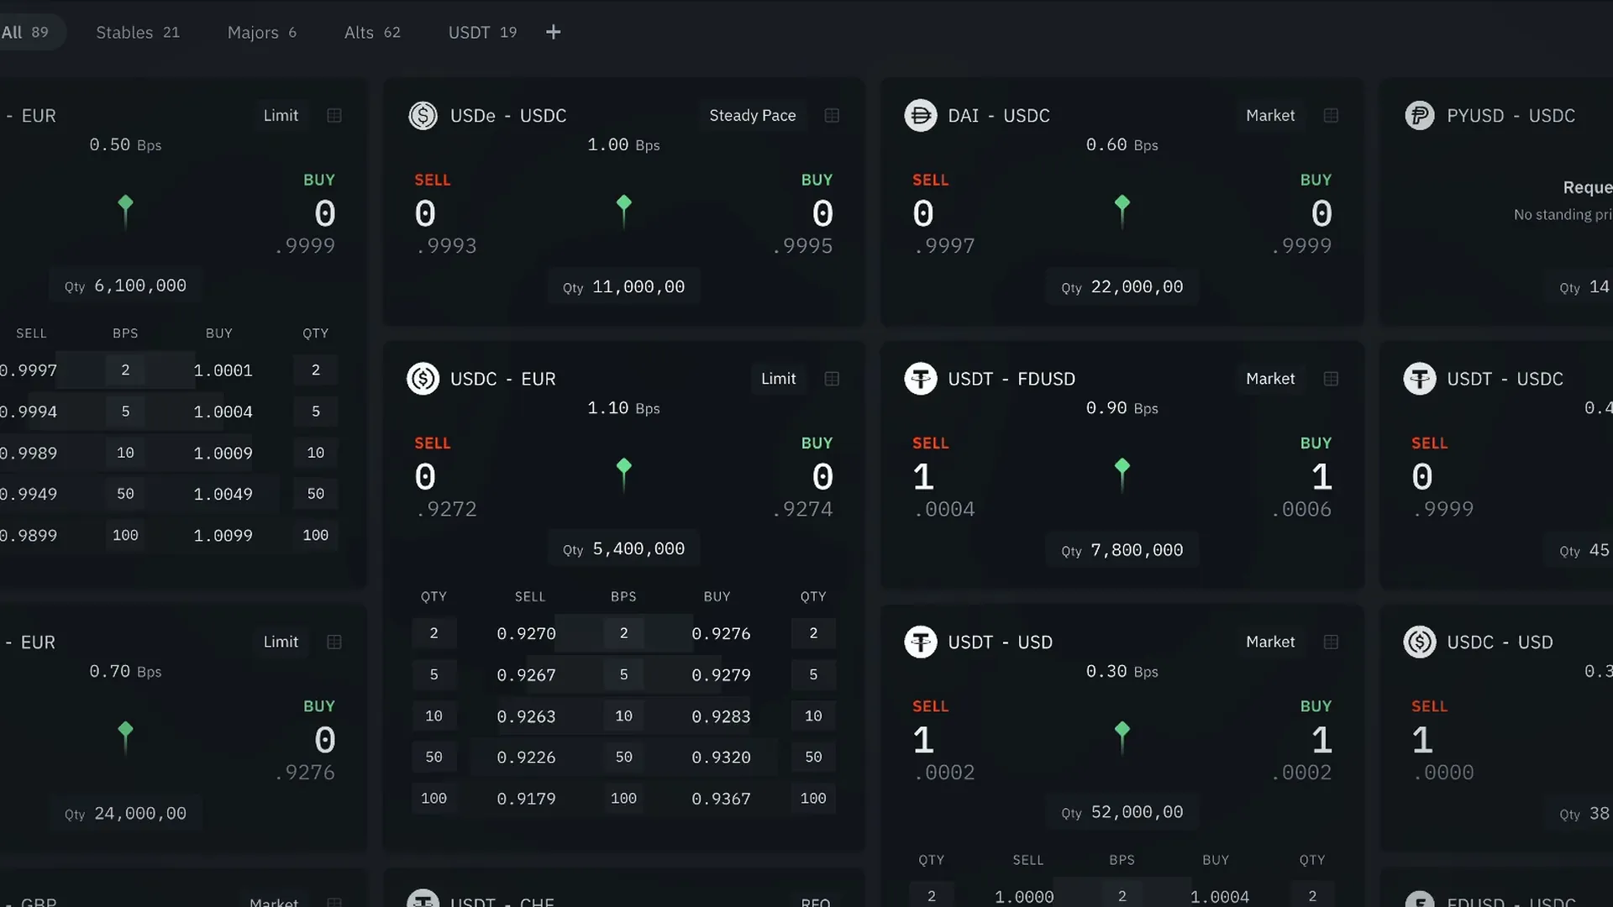The width and height of the screenshot is (1613, 907).
Task: Click buy price 0.9367 in USDC - EUR ladder
Action: 721,799
